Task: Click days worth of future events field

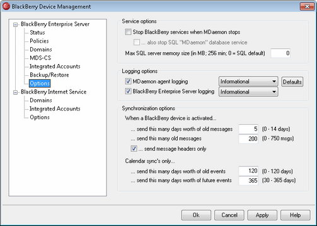Action: coord(248,180)
